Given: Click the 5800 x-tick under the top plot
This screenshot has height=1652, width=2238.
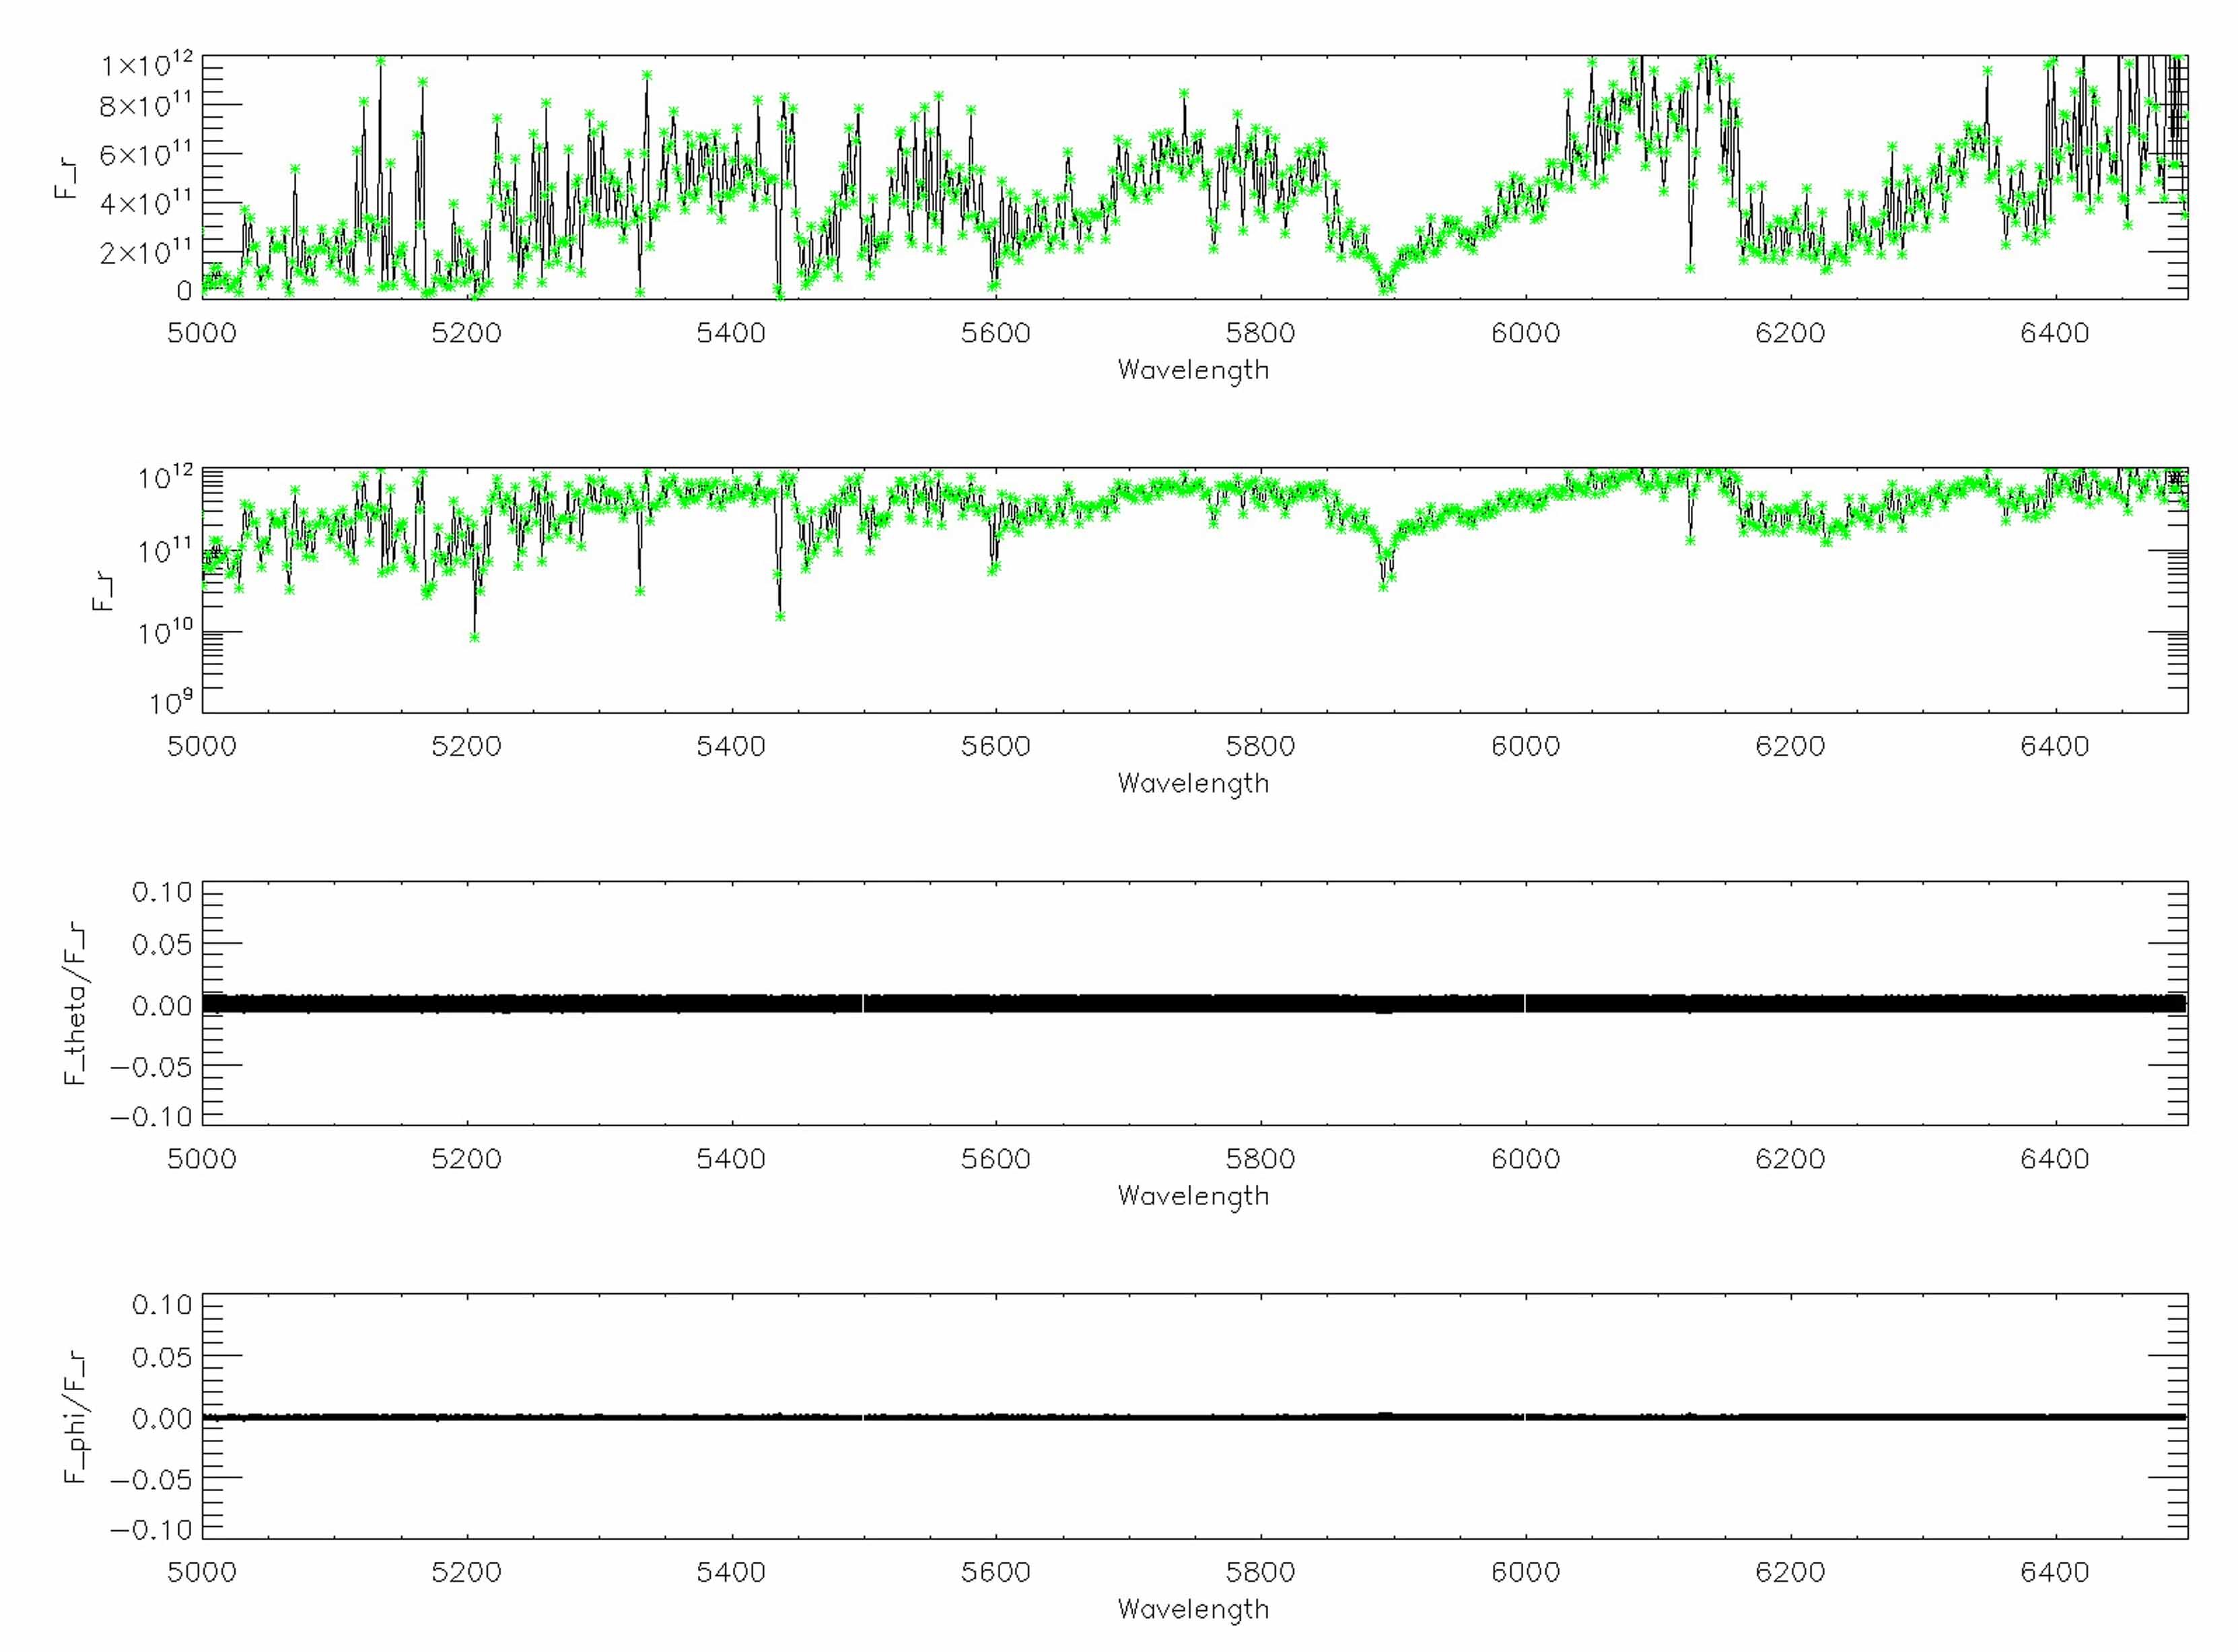Looking at the screenshot, I should (1261, 333).
